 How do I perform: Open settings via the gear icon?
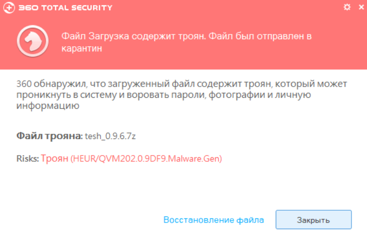pyautogui.click(x=347, y=7)
